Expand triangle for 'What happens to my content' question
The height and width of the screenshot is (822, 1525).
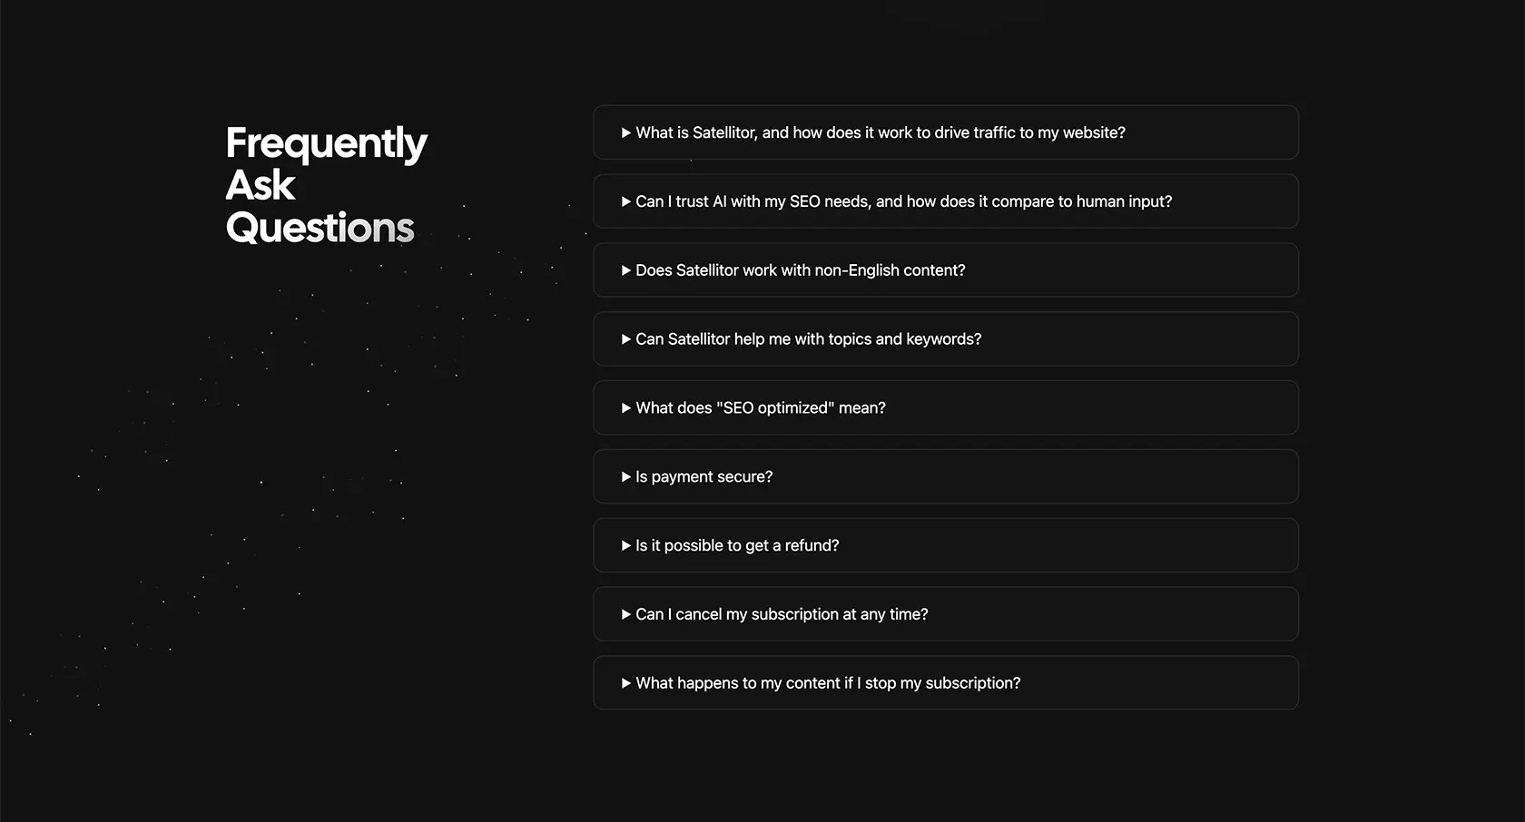coord(626,683)
